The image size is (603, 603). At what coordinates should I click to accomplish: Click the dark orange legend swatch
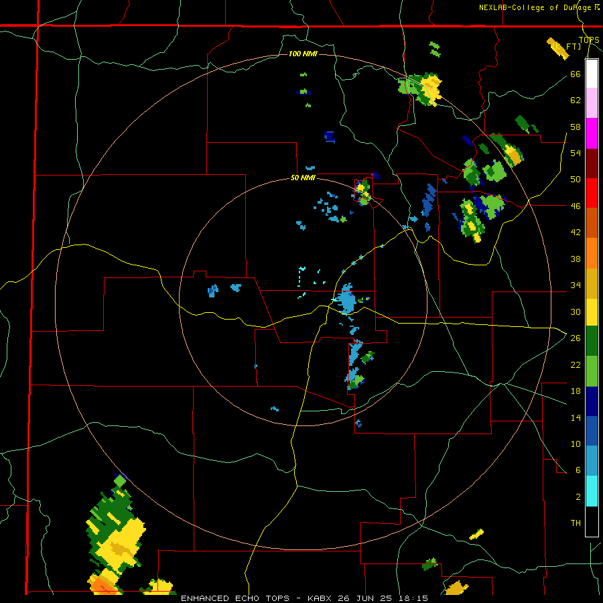(x=592, y=222)
